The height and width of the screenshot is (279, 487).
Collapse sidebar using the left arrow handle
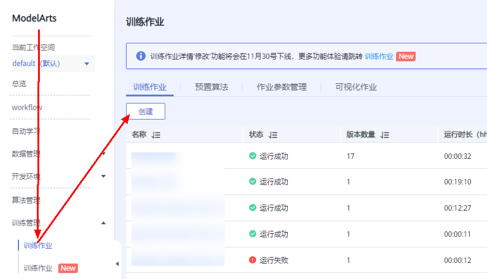[117, 264]
